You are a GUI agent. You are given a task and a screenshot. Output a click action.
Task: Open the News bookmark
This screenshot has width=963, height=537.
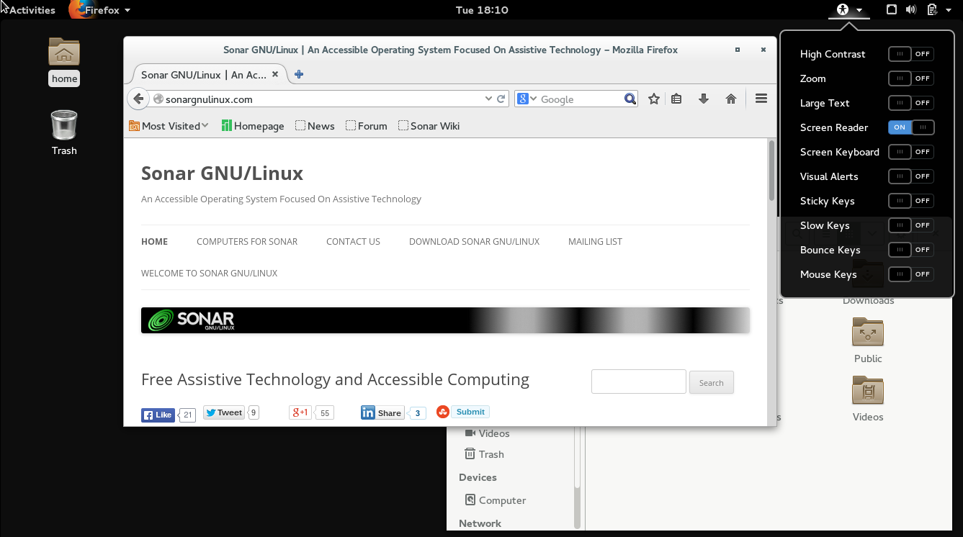[315, 126]
